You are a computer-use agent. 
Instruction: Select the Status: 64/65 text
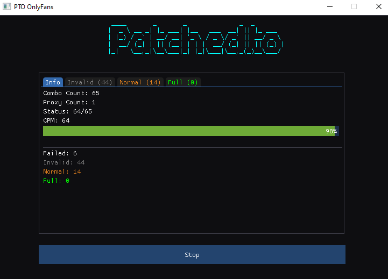point(67,111)
